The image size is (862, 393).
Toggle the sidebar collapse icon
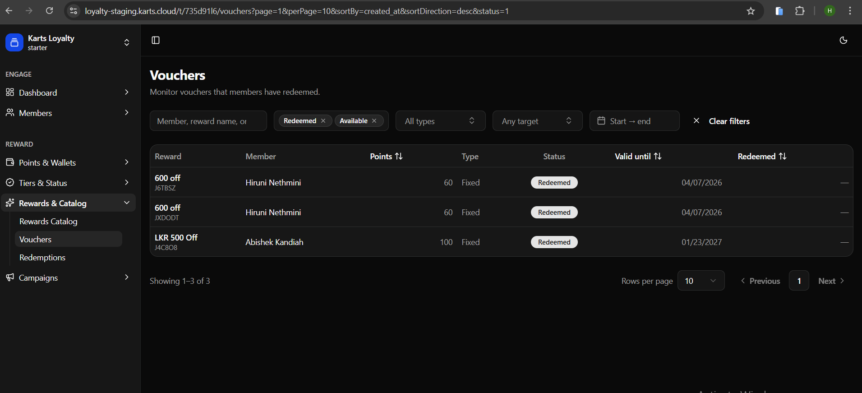point(156,40)
